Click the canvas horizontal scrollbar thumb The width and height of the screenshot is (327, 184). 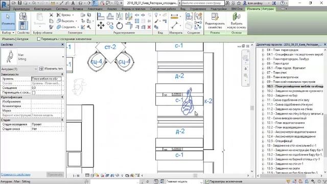tap(195, 176)
